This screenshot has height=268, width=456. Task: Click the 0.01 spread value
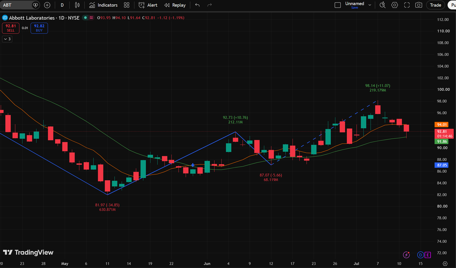tap(25, 28)
